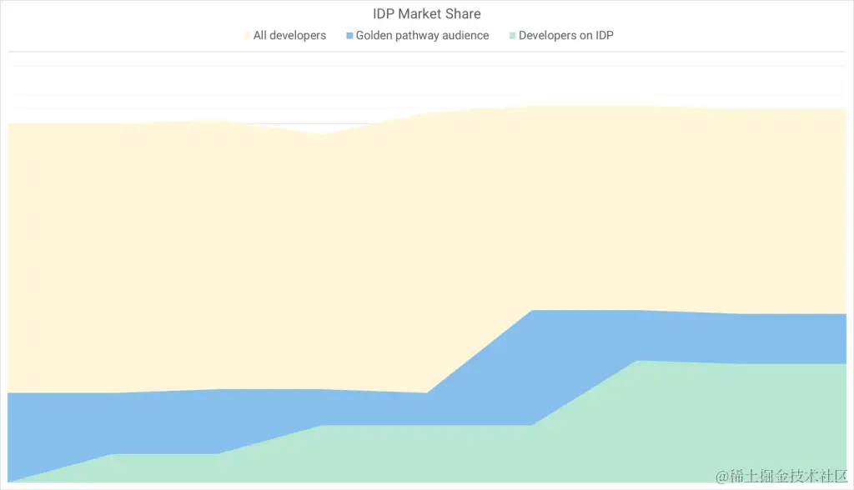Click the 'All developers' legend label
The image size is (854, 490).
(289, 35)
